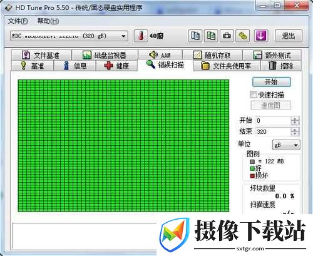This screenshot has width=313, height=256.
Task: Expand the 单位 unit dropdown
Action: 286,145
